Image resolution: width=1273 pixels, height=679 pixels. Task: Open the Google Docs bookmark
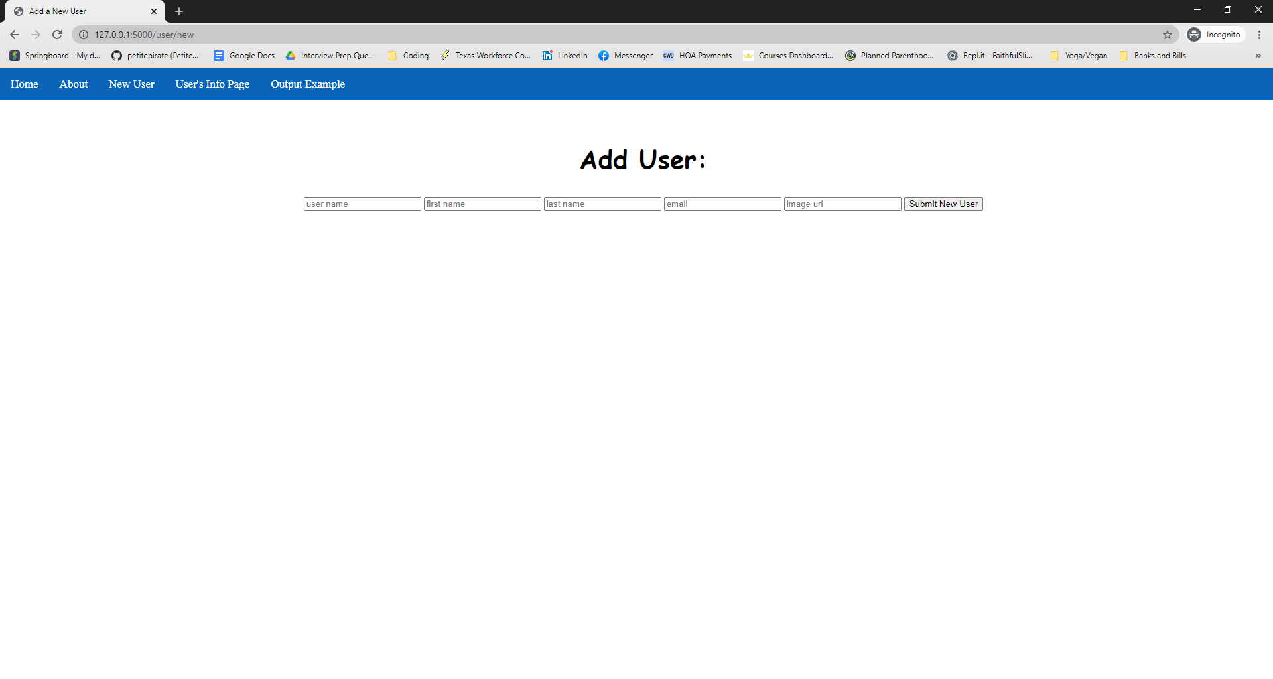tap(244, 56)
